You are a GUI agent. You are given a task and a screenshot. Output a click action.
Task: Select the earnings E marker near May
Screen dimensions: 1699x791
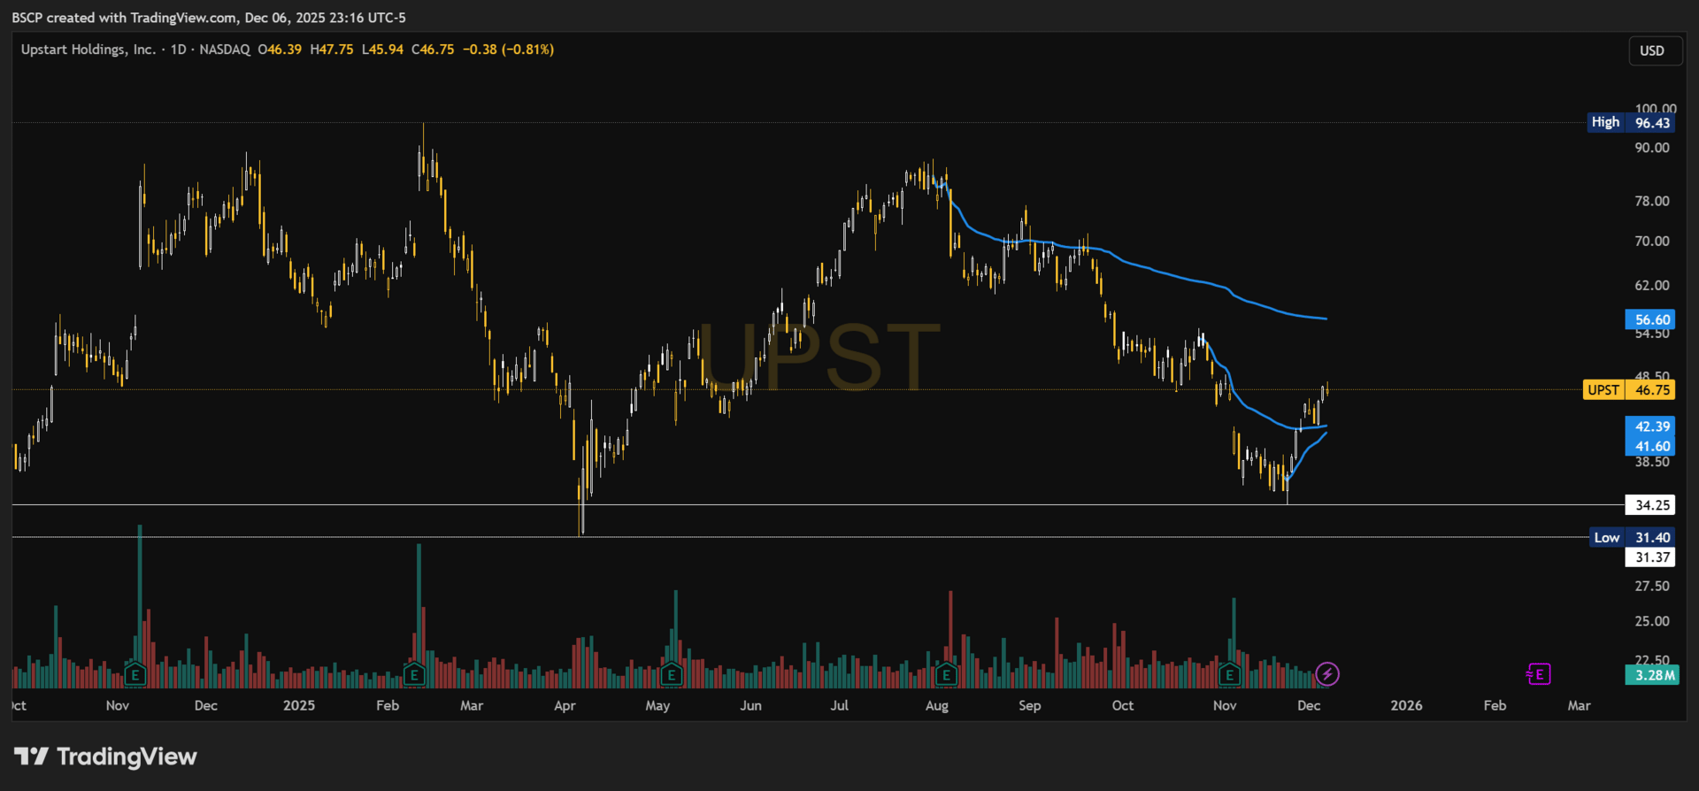click(x=671, y=675)
